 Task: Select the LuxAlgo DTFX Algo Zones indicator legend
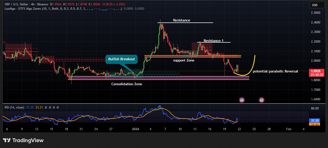pyautogui.click(x=63, y=9)
